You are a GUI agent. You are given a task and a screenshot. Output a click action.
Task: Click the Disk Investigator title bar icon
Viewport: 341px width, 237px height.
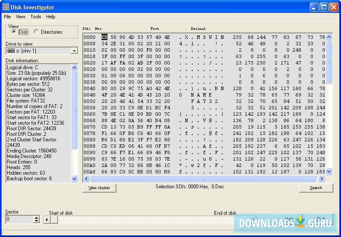(6, 7)
